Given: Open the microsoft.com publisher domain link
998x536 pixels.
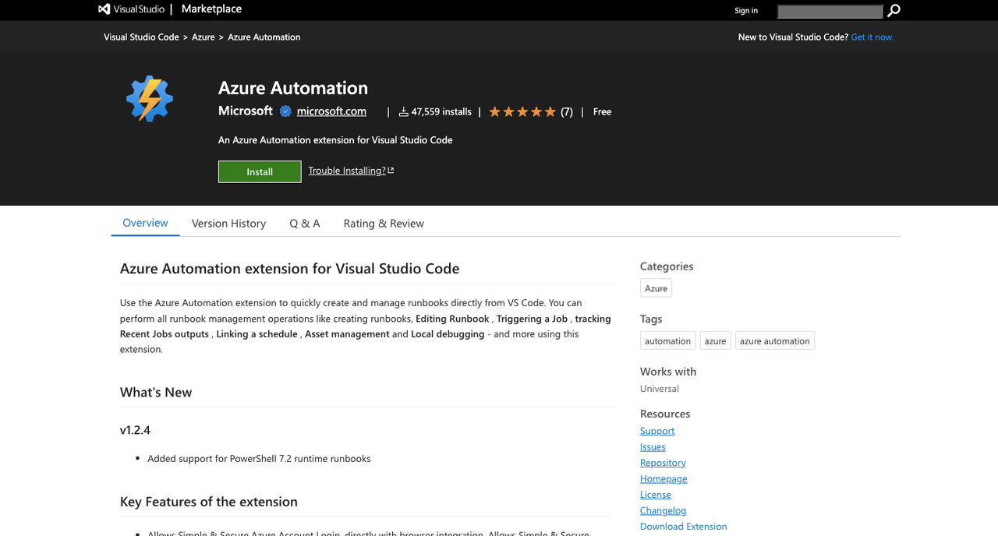Looking at the screenshot, I should tap(331, 111).
